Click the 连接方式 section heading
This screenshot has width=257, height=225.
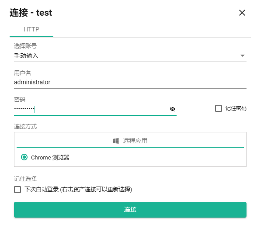click(x=25, y=127)
